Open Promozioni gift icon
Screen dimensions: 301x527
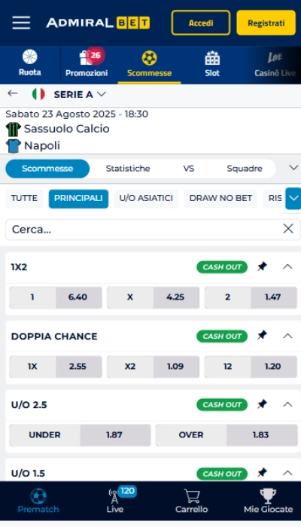point(87,58)
